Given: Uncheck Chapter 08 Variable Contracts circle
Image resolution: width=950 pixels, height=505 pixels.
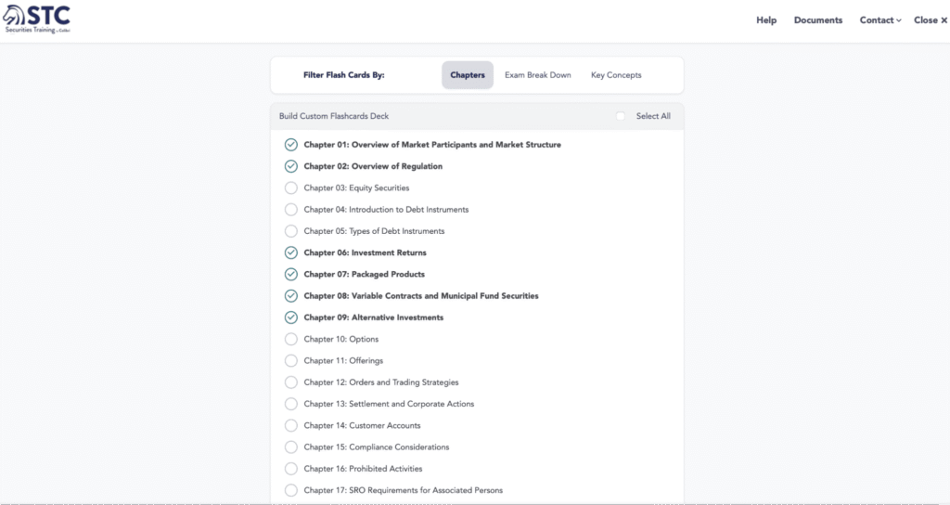Looking at the screenshot, I should [290, 296].
